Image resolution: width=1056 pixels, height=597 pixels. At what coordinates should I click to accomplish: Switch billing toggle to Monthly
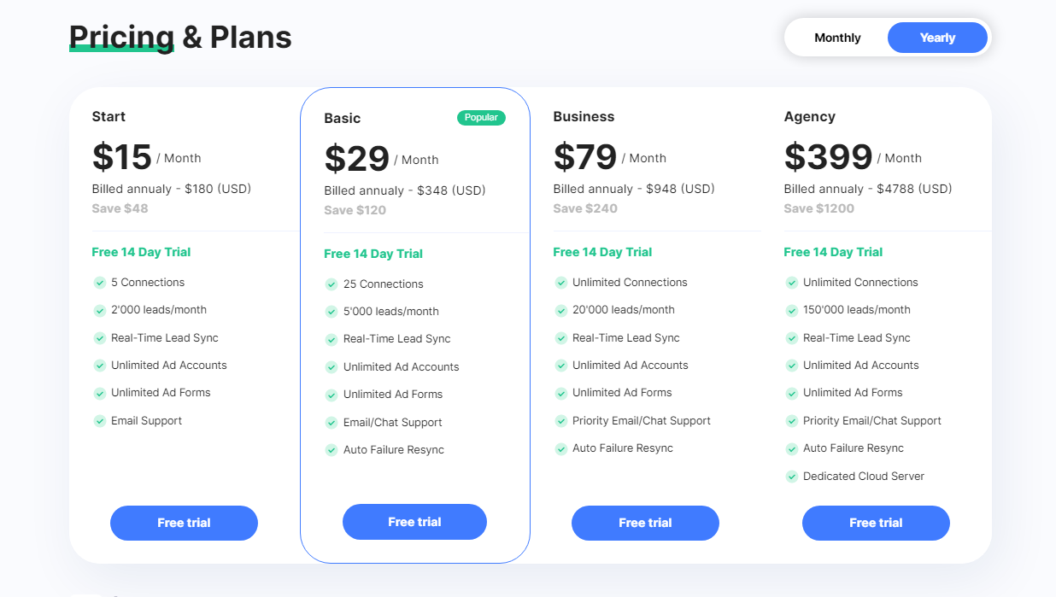(837, 38)
